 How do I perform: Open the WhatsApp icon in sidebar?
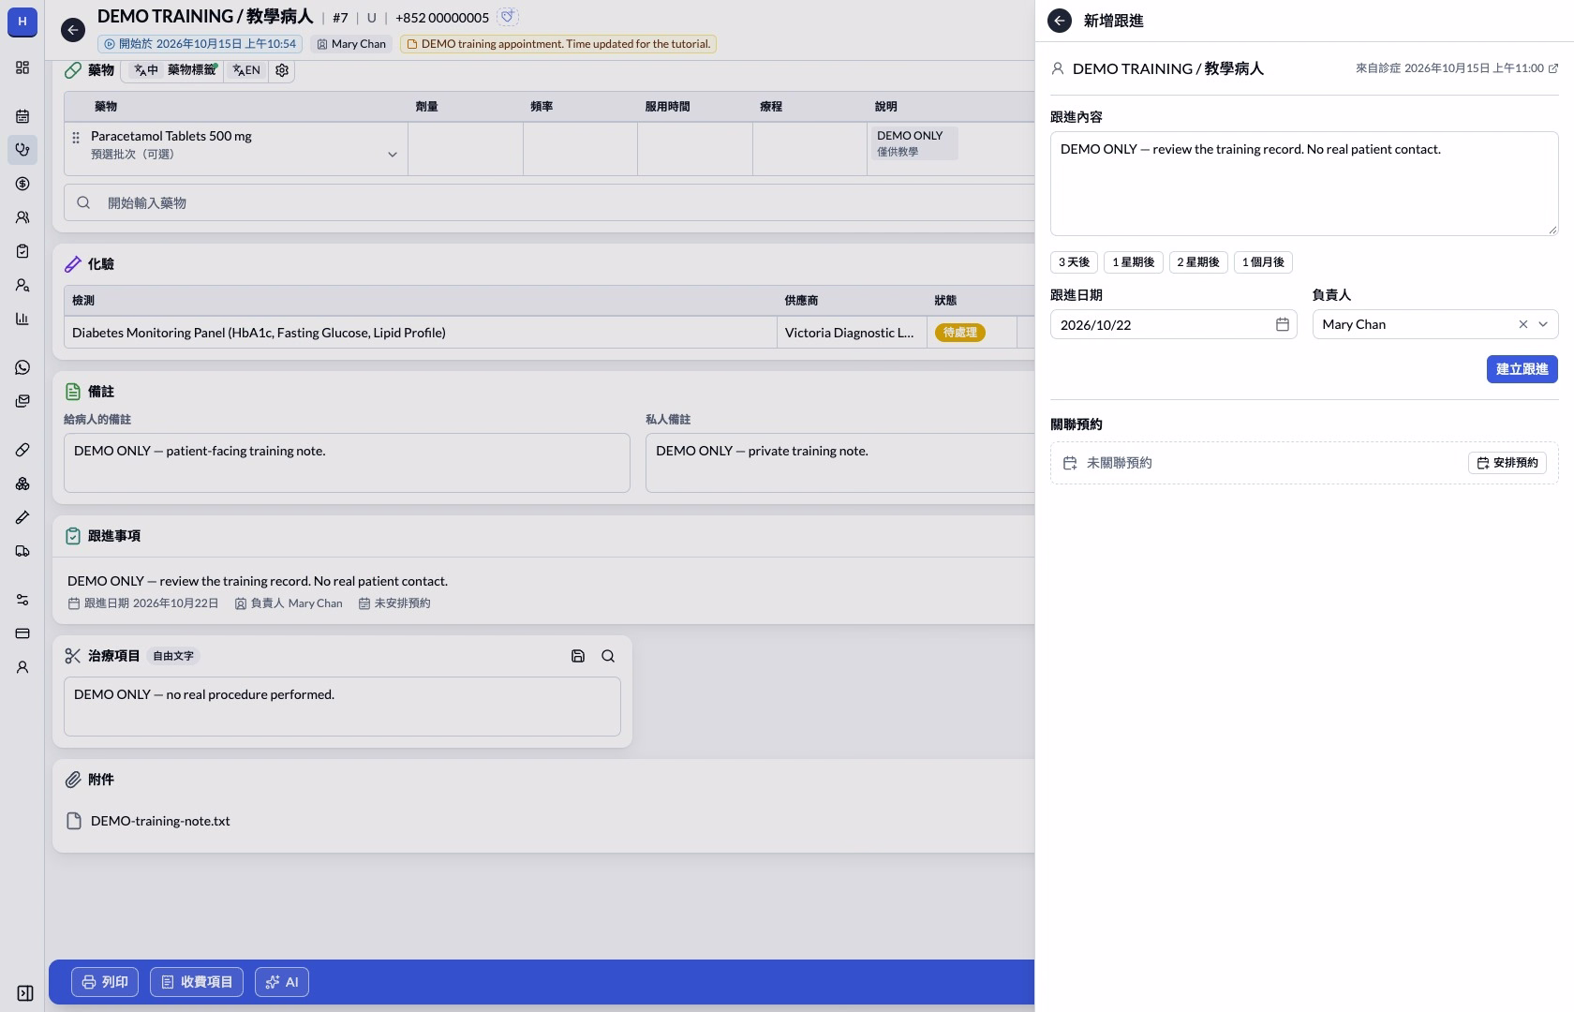click(x=22, y=367)
